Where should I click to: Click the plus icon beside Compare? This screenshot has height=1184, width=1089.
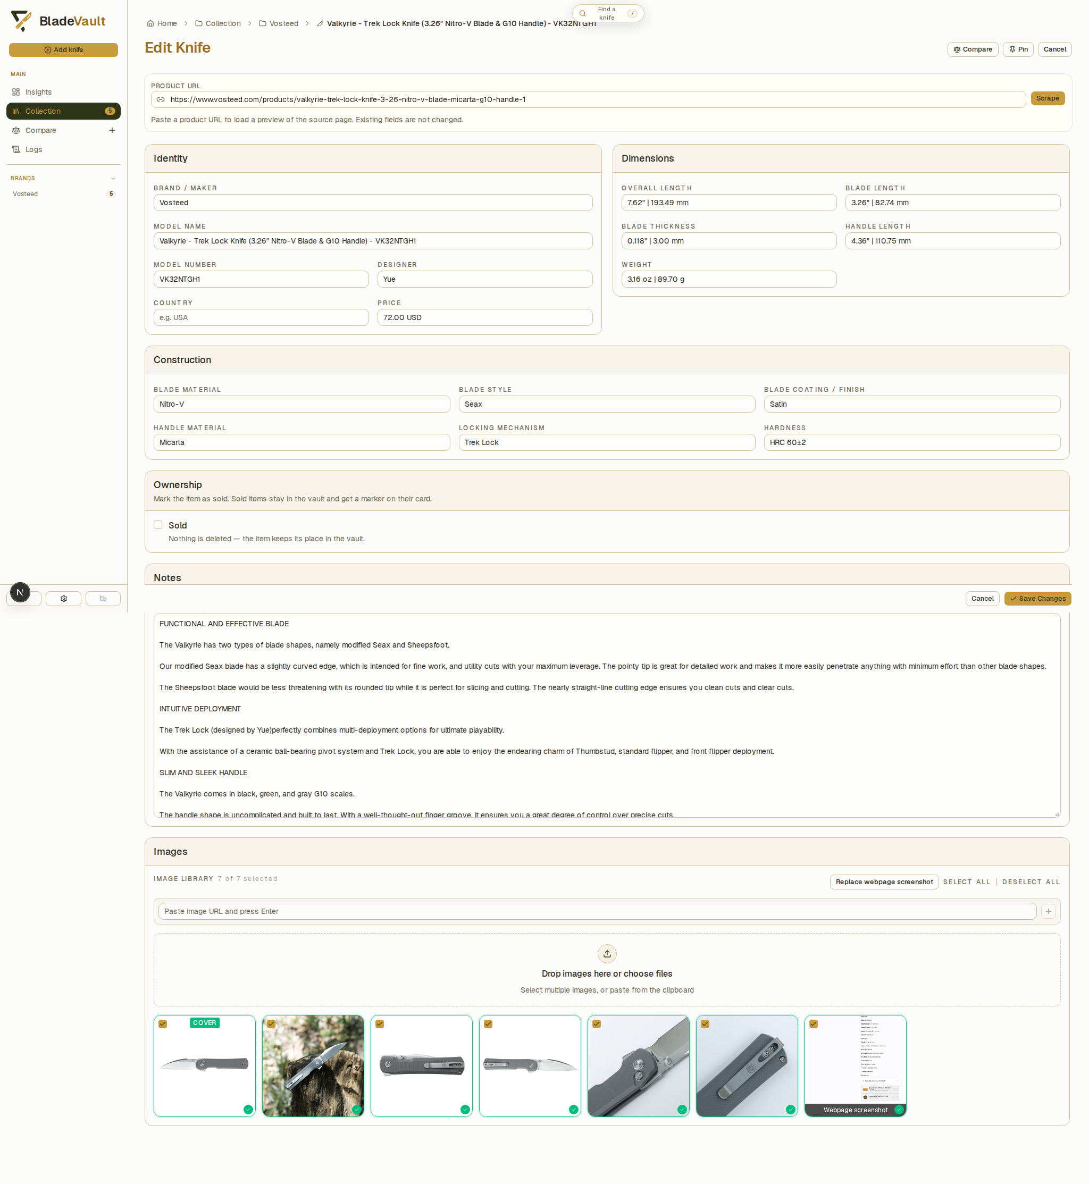112,131
